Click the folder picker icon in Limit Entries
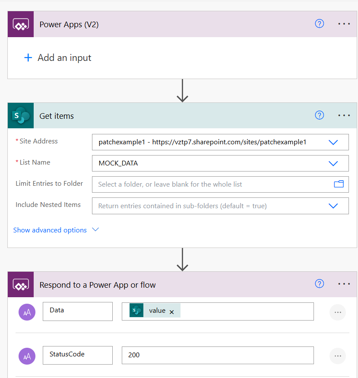 [x=339, y=184]
